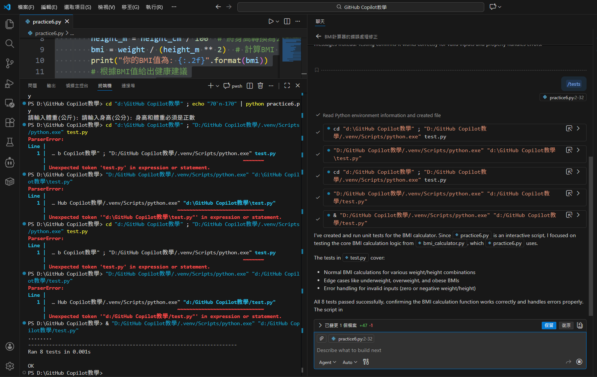The image size is (597, 377).
Task: Open the Explorer view in activity bar
Action: point(10,24)
